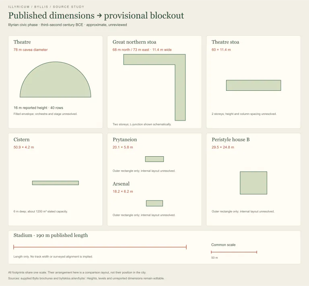
Task: Click the 29.5 × 24.8 m dimension text
Action: [x=223, y=147]
